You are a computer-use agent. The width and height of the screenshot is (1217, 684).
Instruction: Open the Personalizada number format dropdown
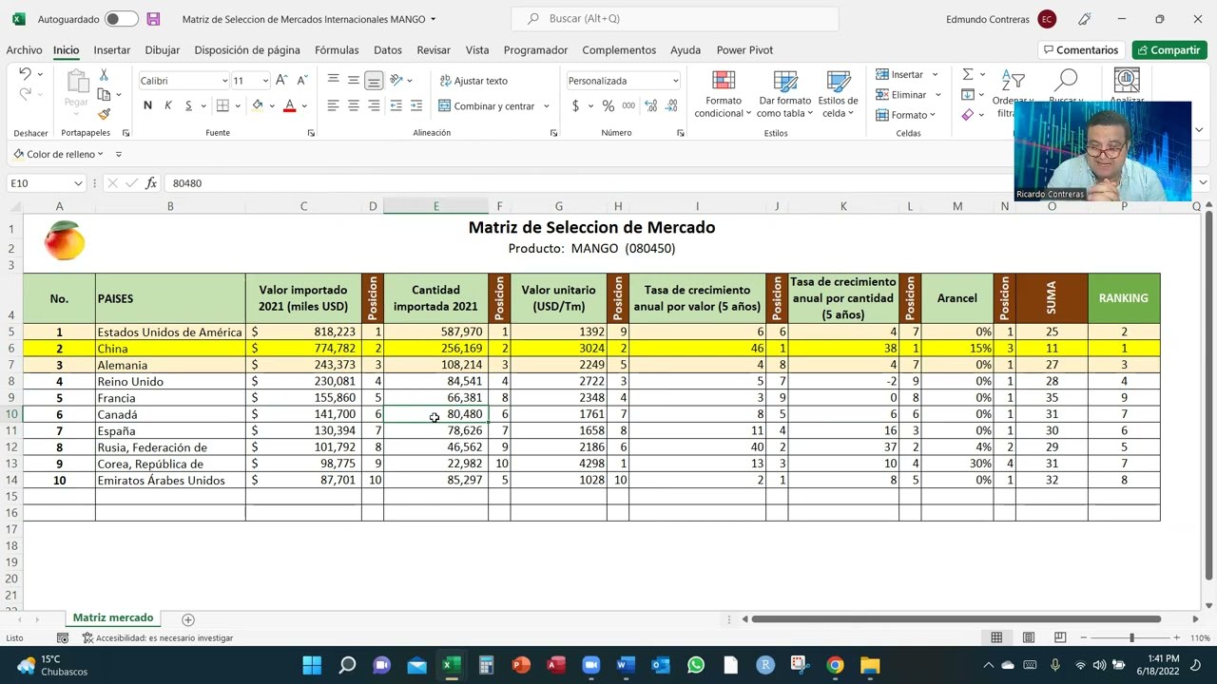(675, 81)
